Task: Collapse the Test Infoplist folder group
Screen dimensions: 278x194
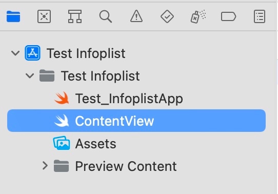Action: tap(30, 76)
